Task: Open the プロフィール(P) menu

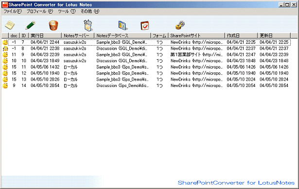Action: pyautogui.click(x=40, y=12)
